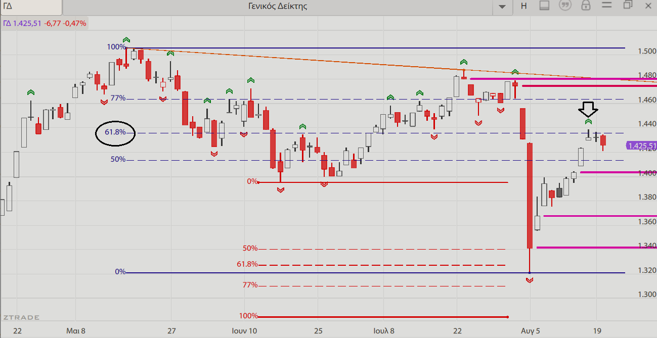Click the 1.440 price axis label
Viewport: 657px width, 338px height.
[x=647, y=124]
